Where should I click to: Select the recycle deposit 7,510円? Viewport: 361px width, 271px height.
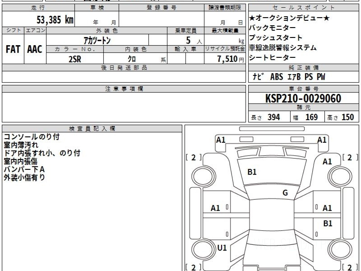pos(231,59)
